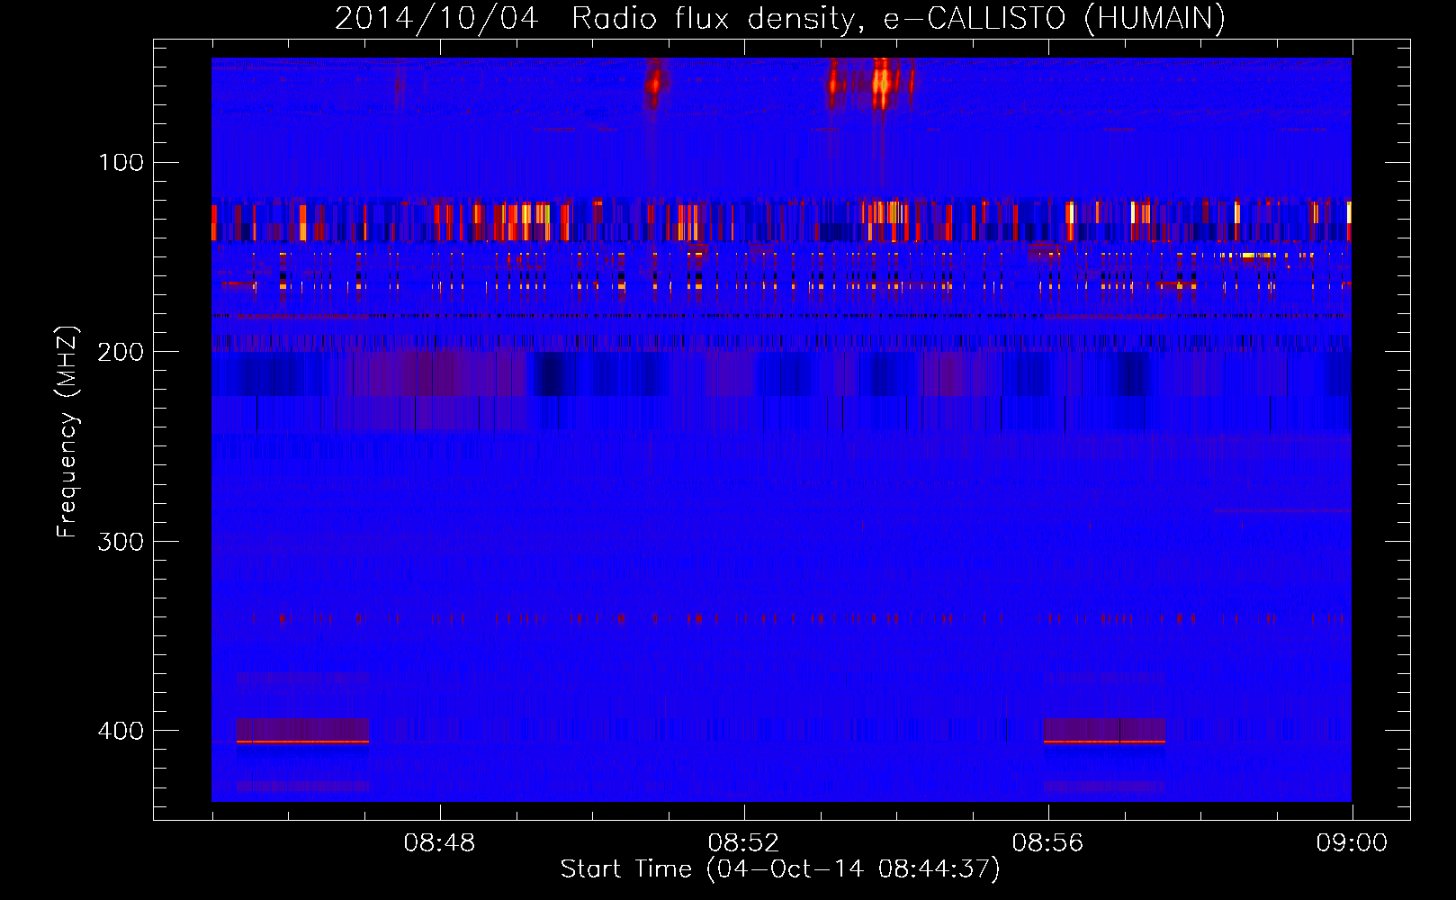The width and height of the screenshot is (1456, 900).
Task: Click the bright radio burst near 08:54 at top
Action: [x=881, y=85]
